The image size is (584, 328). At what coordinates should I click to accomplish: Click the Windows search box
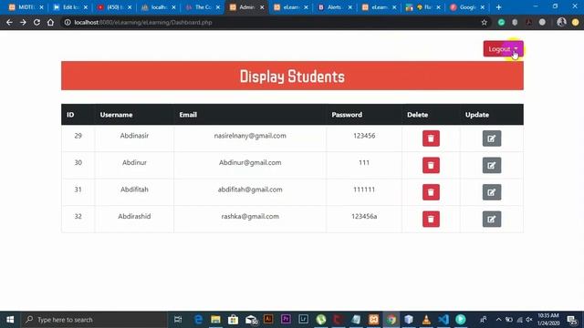click(94, 320)
